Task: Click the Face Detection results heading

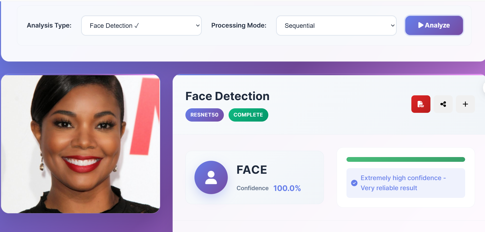Action: [227, 96]
